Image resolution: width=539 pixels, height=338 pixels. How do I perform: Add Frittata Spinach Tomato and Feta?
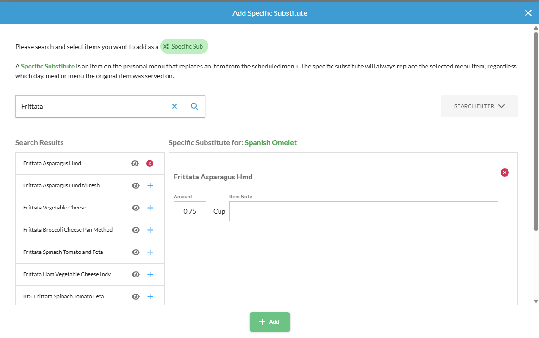tap(150, 252)
